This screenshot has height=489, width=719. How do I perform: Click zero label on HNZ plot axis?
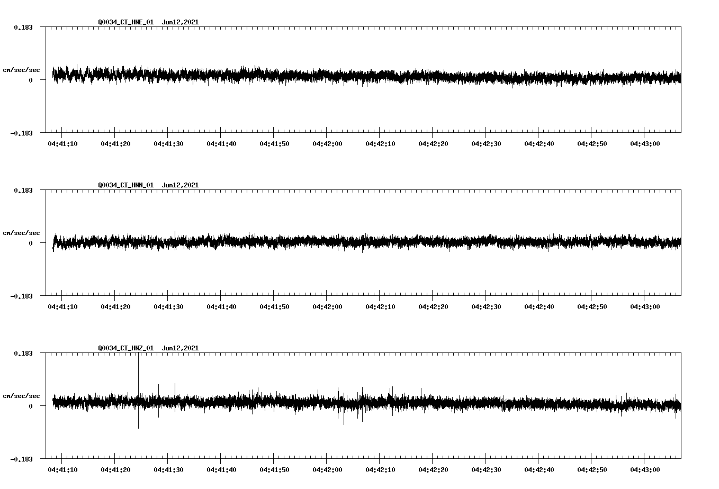coord(30,406)
